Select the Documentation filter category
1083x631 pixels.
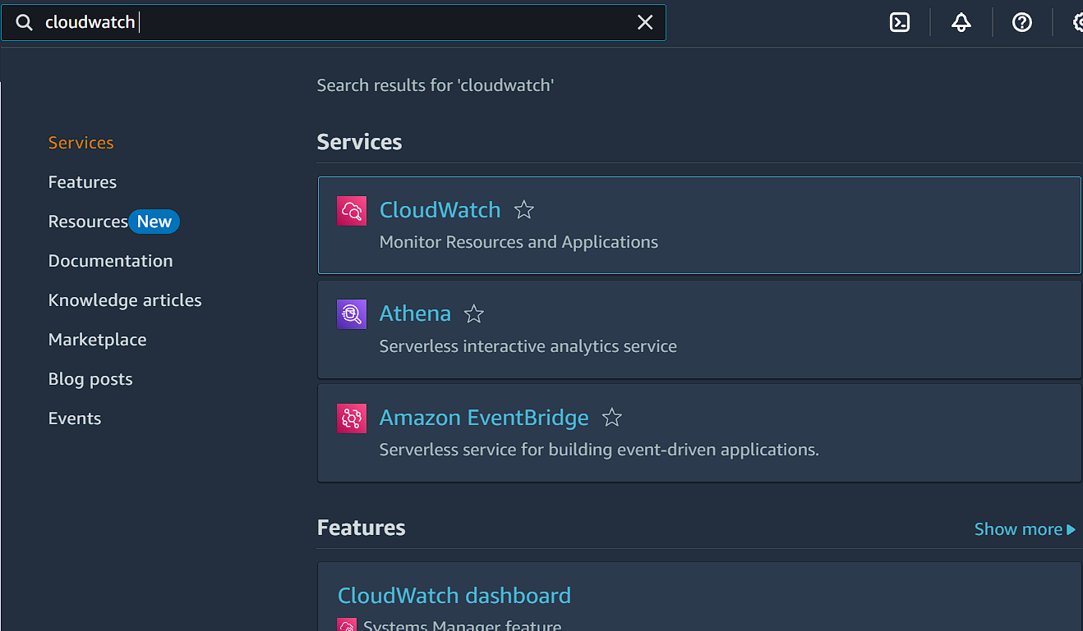[110, 261]
